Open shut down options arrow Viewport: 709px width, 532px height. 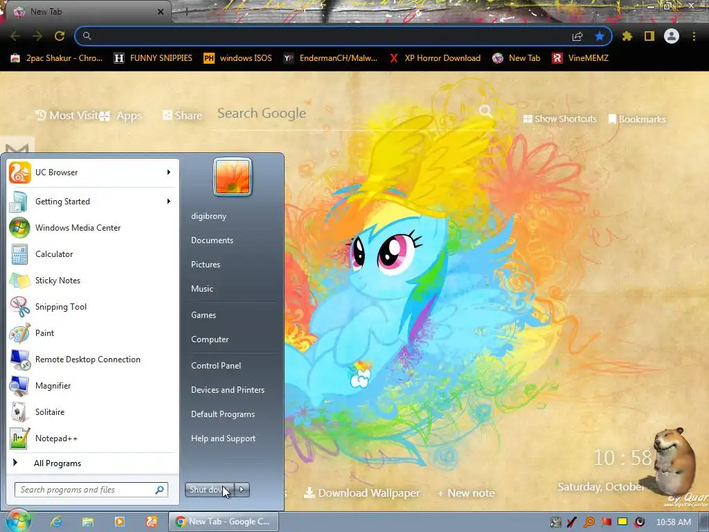(242, 490)
